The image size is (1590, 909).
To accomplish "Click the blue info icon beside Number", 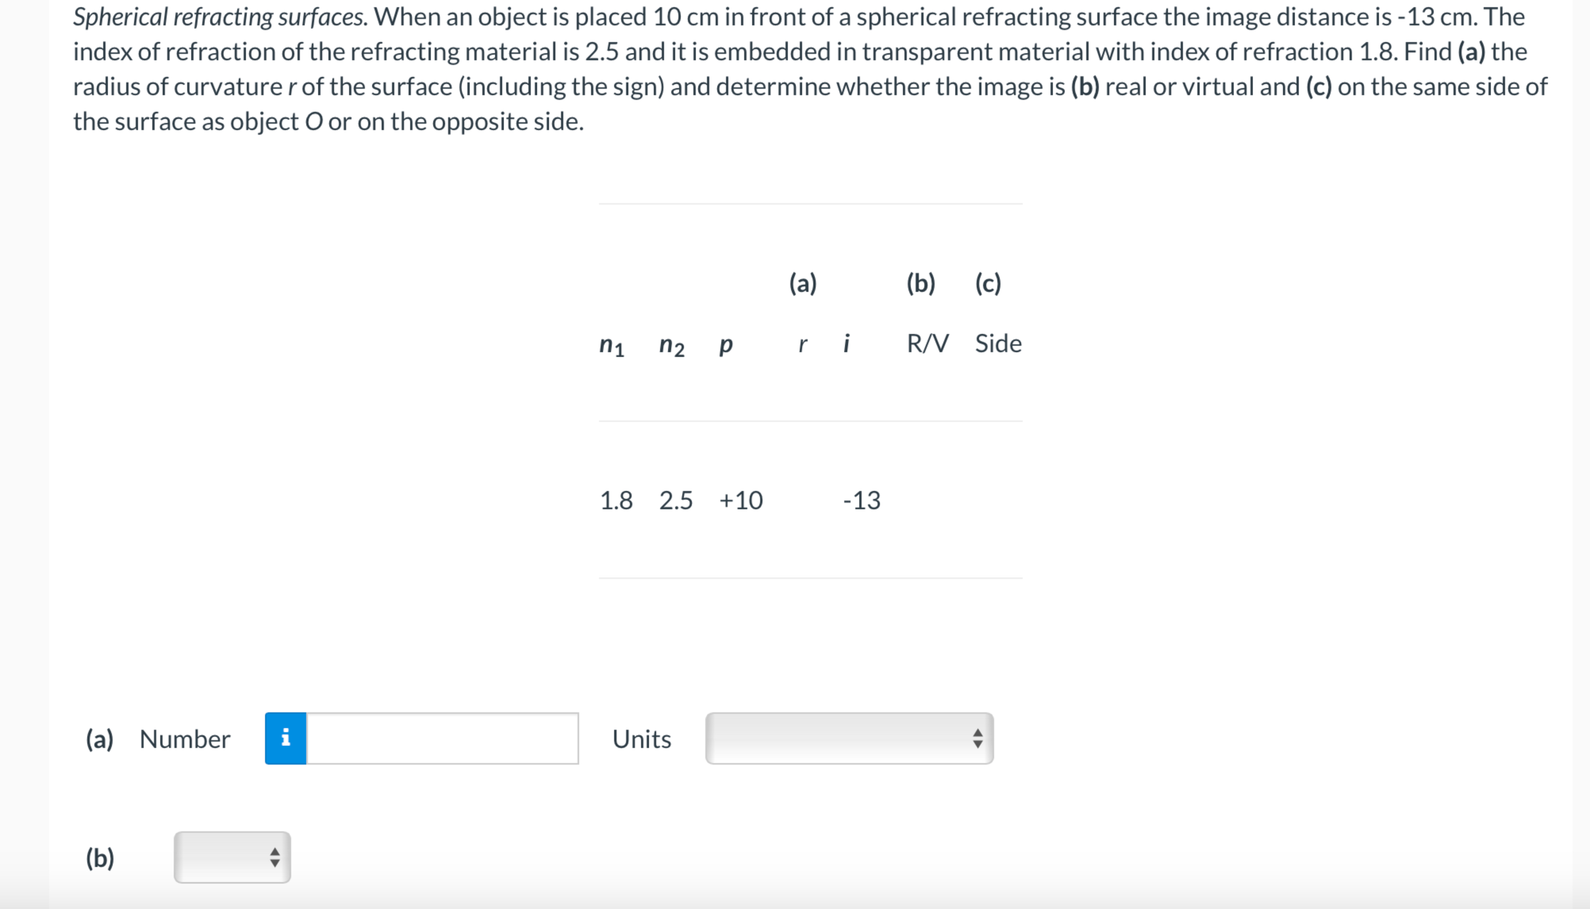I will pos(285,738).
